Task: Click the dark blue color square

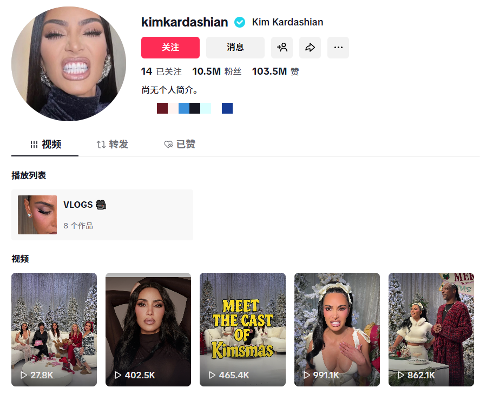Action: tap(227, 108)
